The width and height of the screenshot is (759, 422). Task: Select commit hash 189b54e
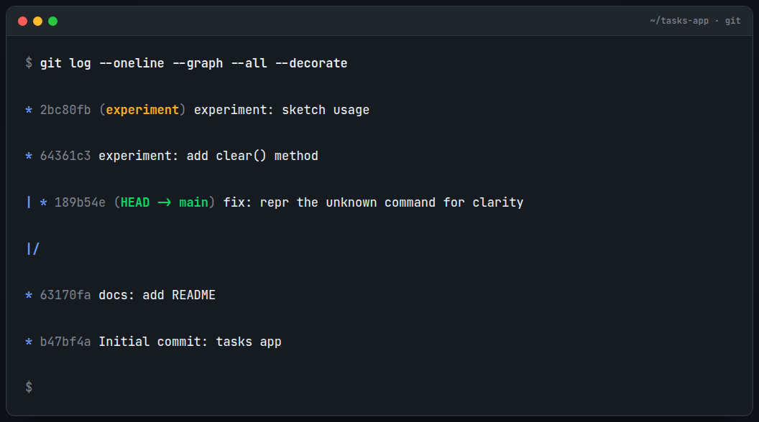point(80,202)
